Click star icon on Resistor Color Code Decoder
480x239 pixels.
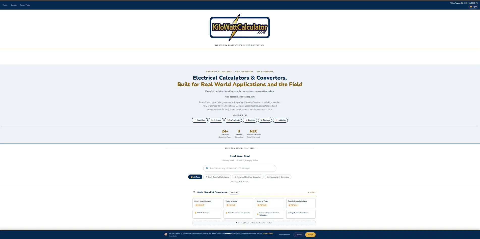tap(227, 213)
